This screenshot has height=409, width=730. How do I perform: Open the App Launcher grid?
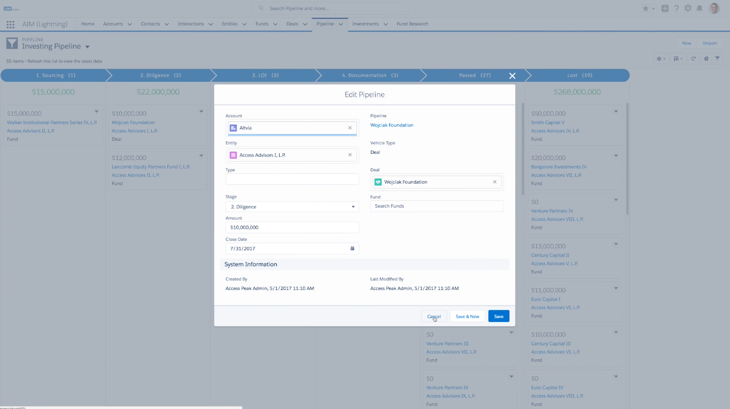pyautogui.click(x=10, y=24)
